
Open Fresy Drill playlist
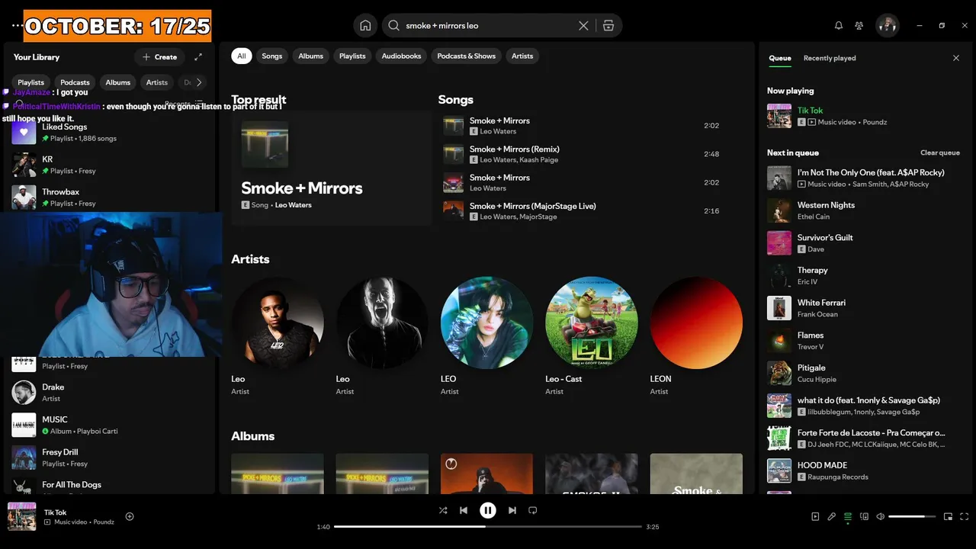(111, 457)
